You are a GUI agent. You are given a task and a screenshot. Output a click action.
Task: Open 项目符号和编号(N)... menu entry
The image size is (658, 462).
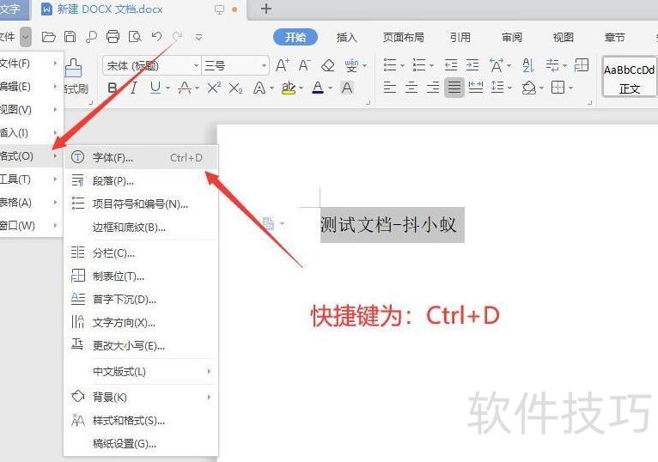pyautogui.click(x=141, y=204)
